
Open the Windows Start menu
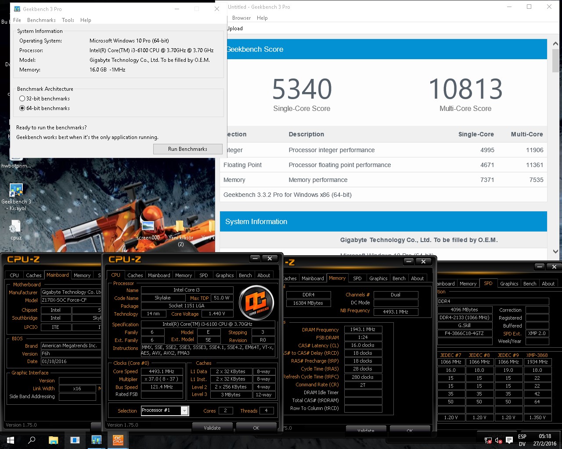tap(11, 440)
